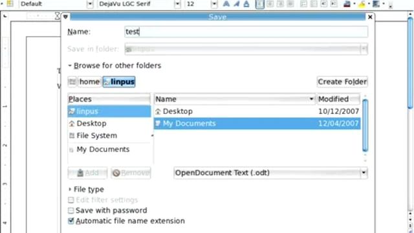Click the 12/04/2007 date cell

tap(338, 124)
